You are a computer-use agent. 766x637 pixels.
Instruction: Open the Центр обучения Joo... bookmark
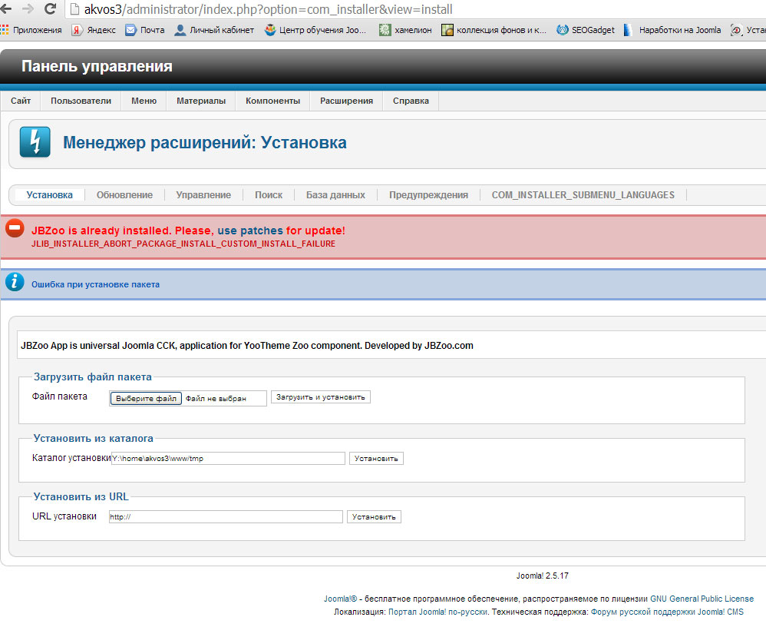315,30
